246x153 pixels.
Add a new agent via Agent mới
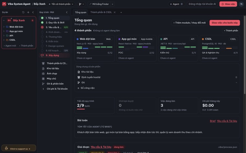pyautogui.click(x=10, y=46)
